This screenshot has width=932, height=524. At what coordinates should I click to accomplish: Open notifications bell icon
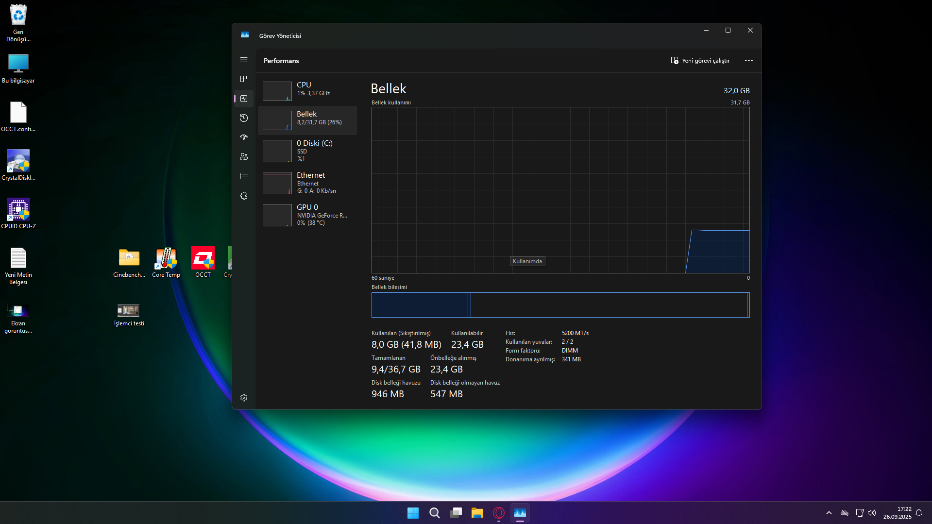click(x=919, y=513)
